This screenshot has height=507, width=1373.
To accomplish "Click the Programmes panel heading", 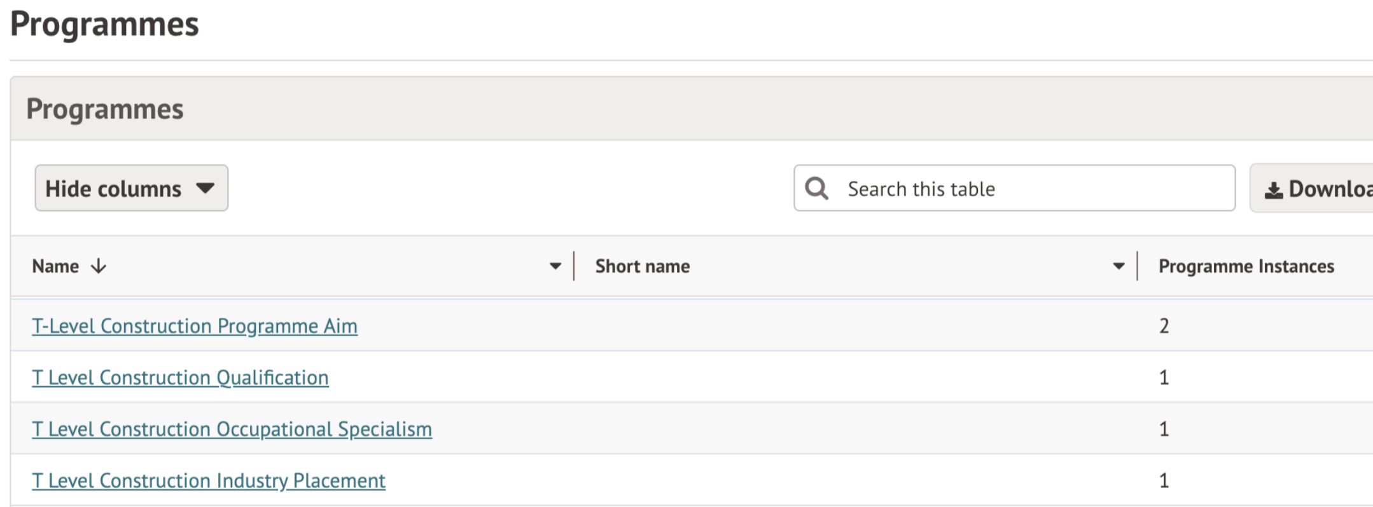I will (105, 109).
